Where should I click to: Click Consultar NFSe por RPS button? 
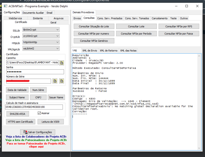(x=179, y=26)
